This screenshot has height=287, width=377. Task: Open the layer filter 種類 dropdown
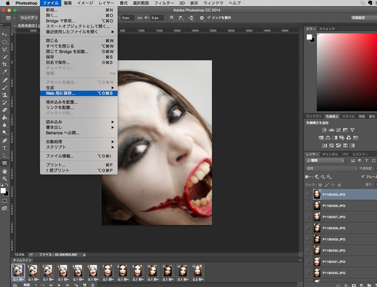325,161
